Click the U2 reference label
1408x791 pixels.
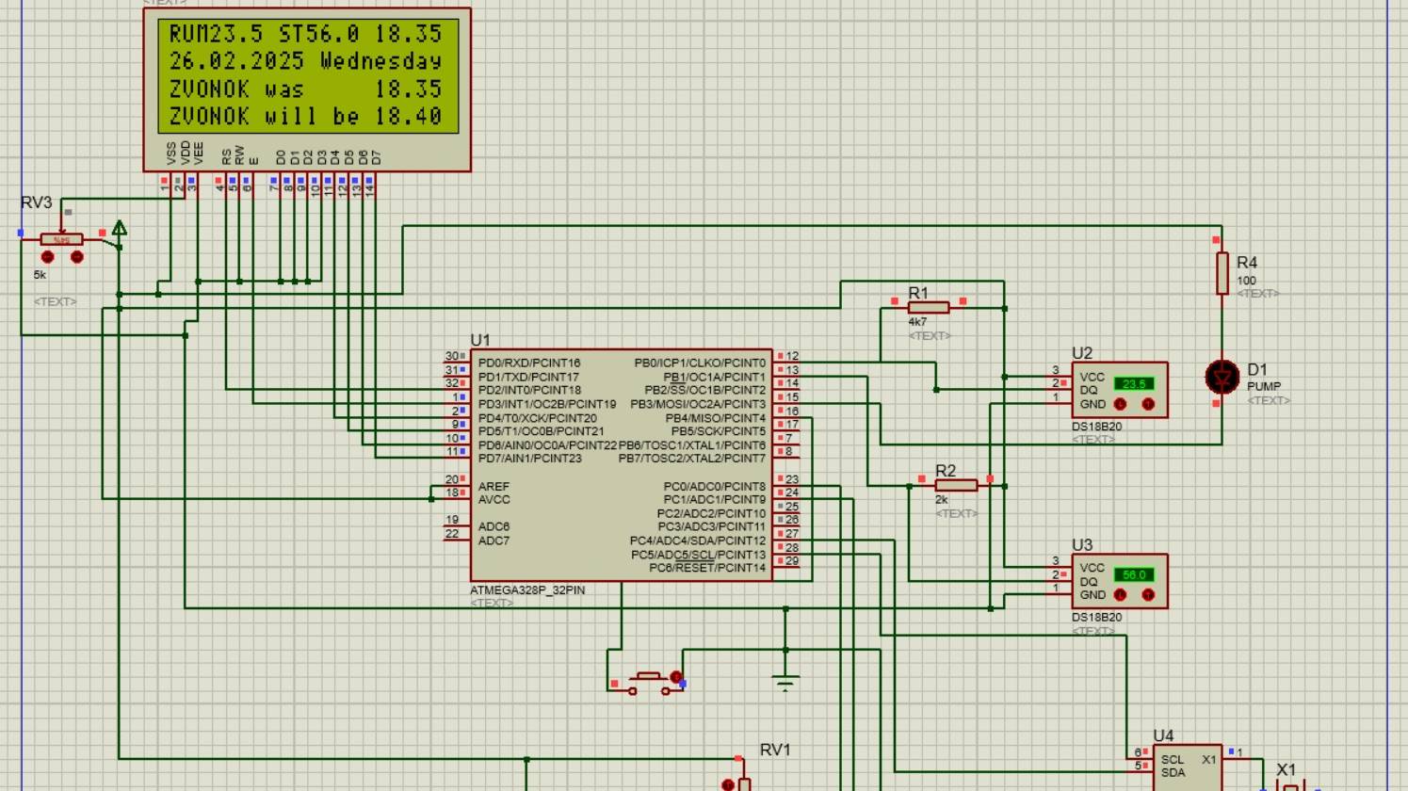coord(1082,353)
